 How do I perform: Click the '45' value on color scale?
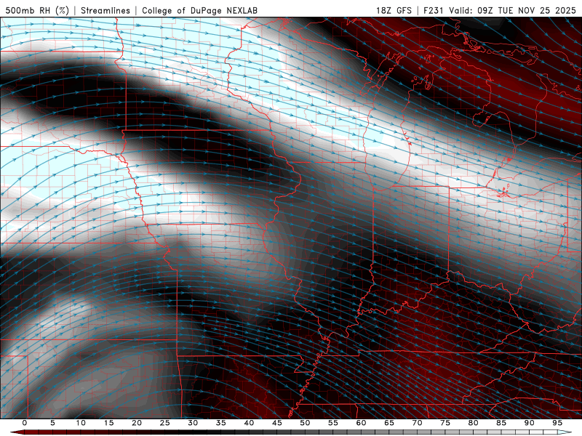(276, 423)
